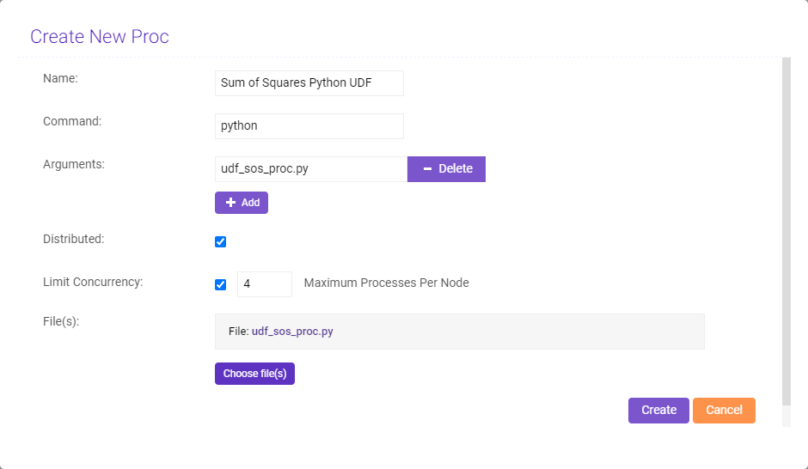Click the Command field containing python

[309, 126]
